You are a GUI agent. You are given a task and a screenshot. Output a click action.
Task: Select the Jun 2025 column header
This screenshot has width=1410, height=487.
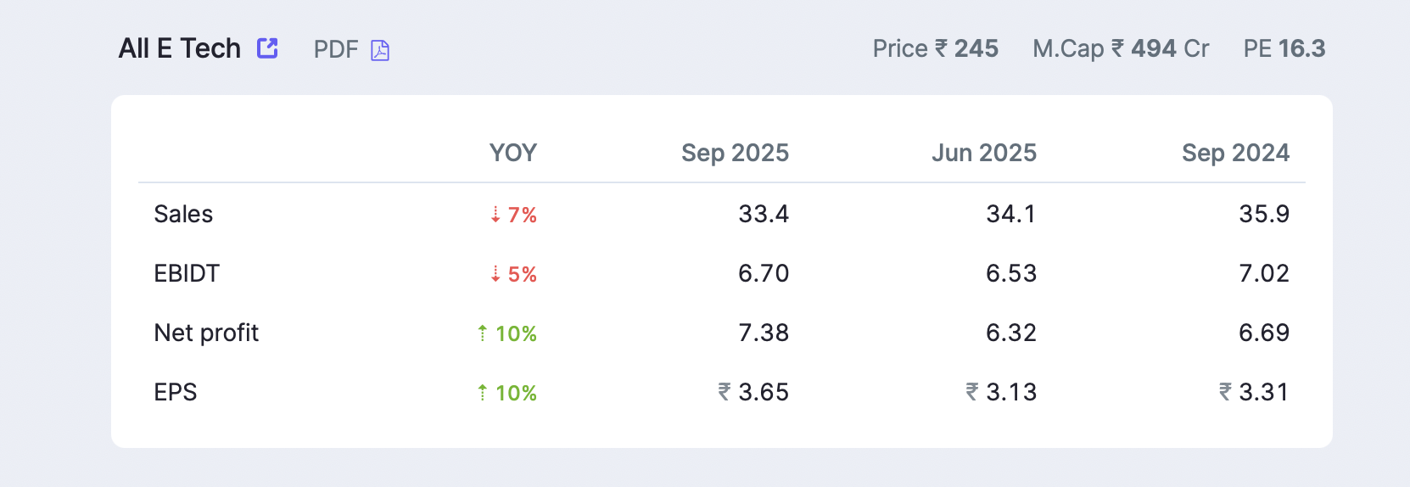(x=983, y=153)
